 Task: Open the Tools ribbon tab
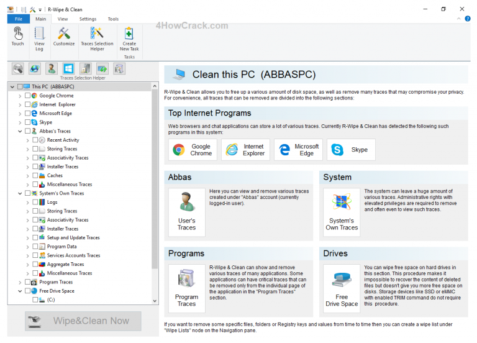pos(113,19)
